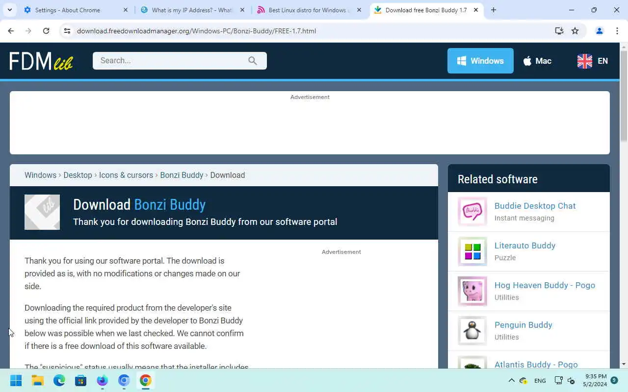The height and width of the screenshot is (392, 628).
Task: Go to Icons & cursors breadcrumb
Action: coord(126,175)
